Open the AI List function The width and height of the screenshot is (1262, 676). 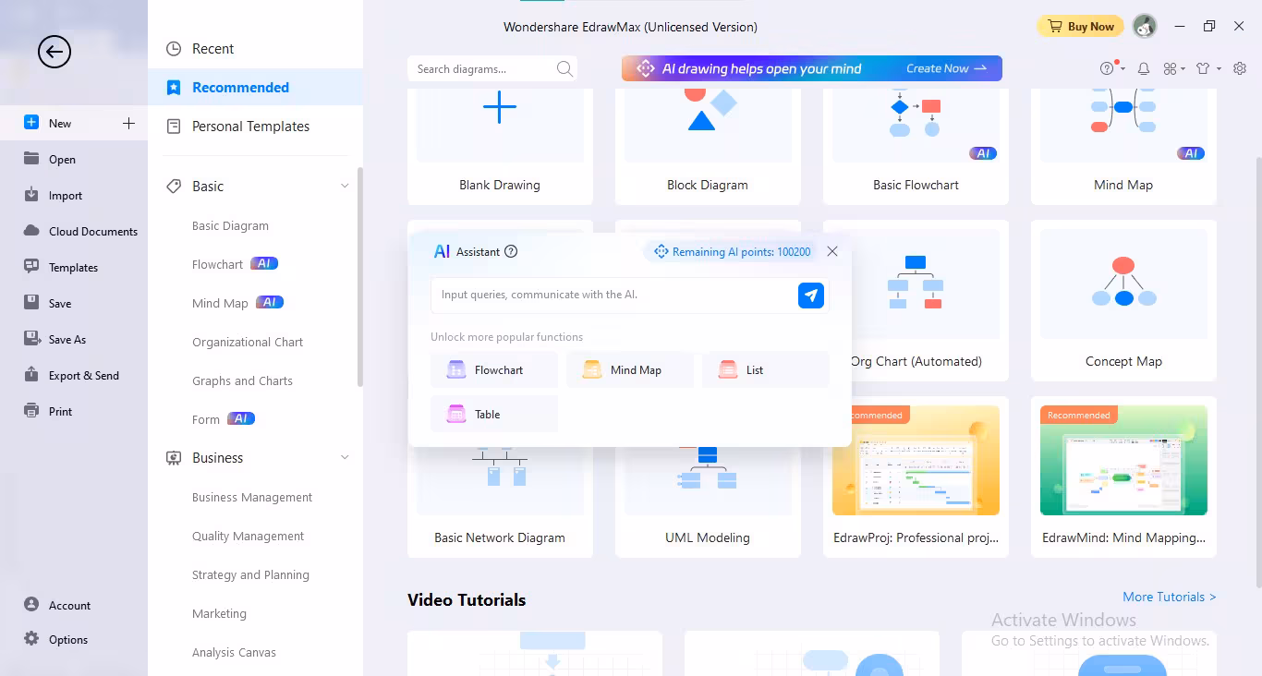click(765, 368)
